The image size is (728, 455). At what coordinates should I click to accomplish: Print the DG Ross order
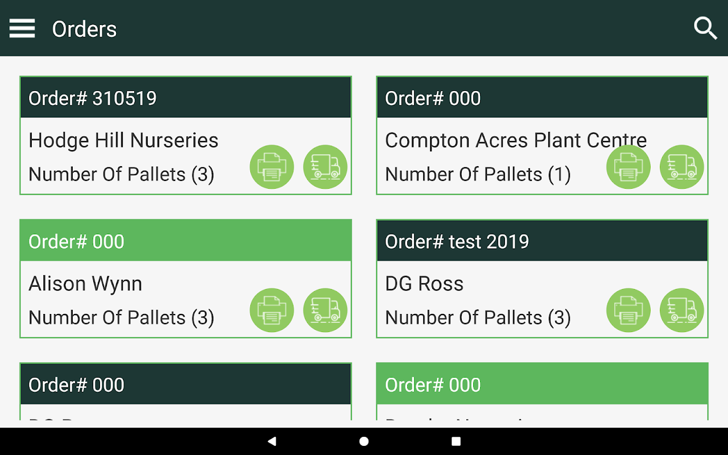(628, 310)
